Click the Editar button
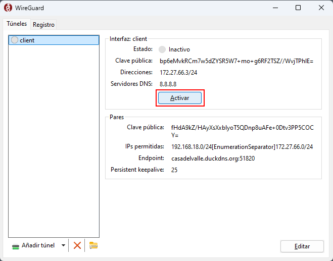Screen dimensions: 333x261 click(302, 246)
